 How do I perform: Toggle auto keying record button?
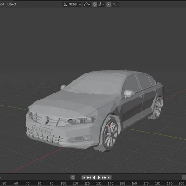(x=73, y=177)
